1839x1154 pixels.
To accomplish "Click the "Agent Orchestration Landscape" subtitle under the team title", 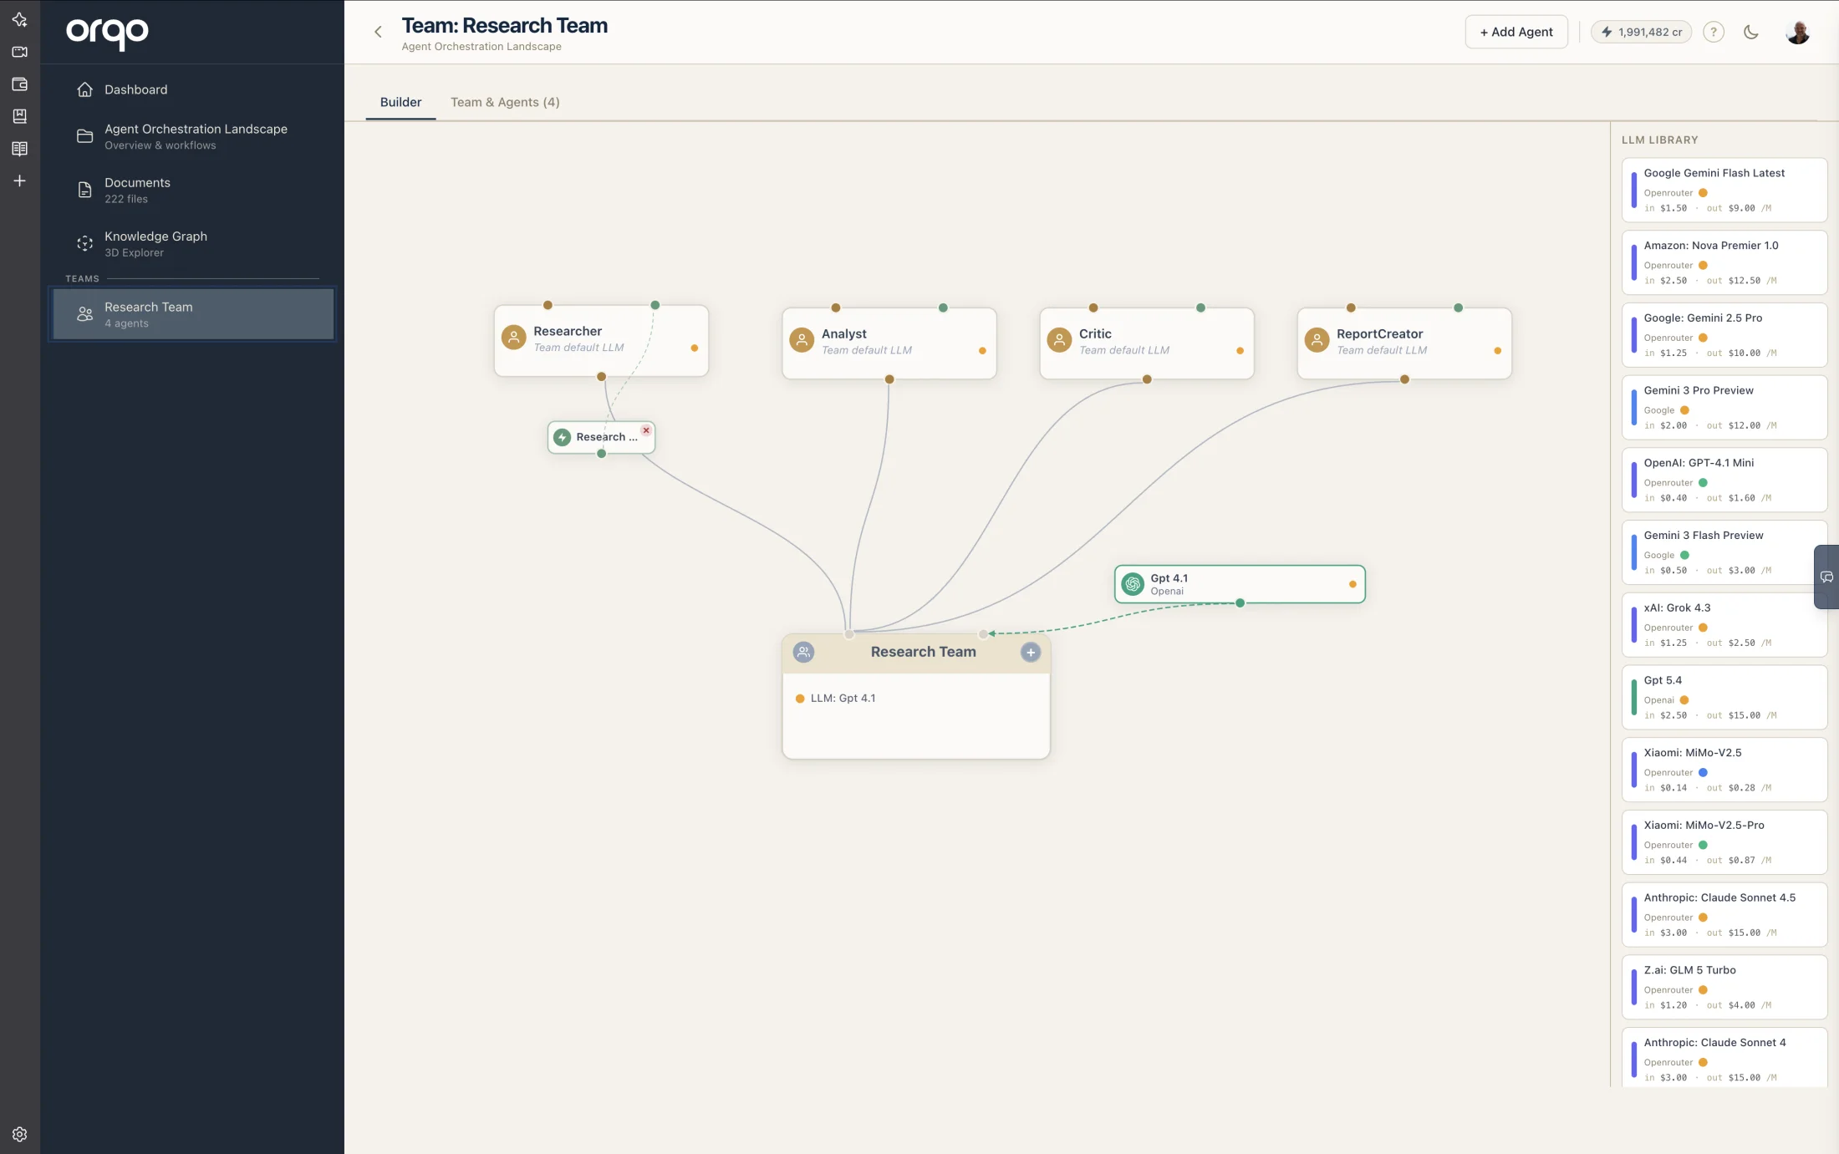I will click(x=481, y=47).
